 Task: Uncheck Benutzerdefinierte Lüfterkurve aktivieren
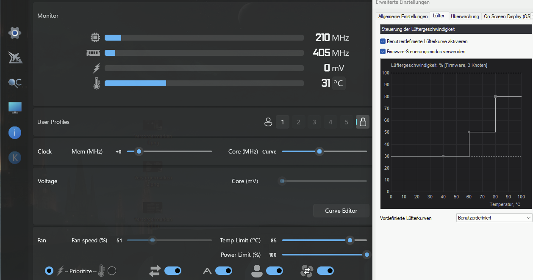click(x=383, y=41)
